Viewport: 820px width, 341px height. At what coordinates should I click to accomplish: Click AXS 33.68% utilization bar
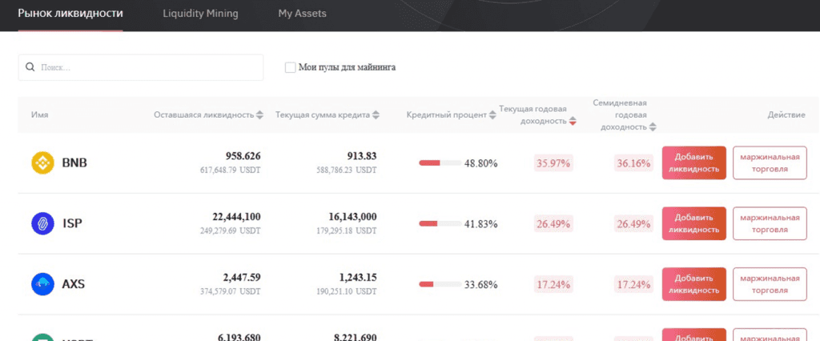[x=440, y=284]
